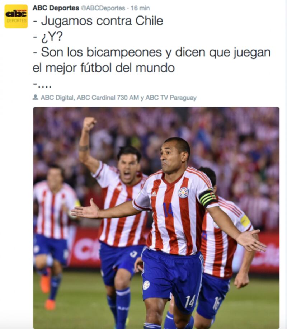Viewport: 287px width, 329px height.
Task: Click the ABC Deportes yellow avatar logo
Action: [16, 17]
